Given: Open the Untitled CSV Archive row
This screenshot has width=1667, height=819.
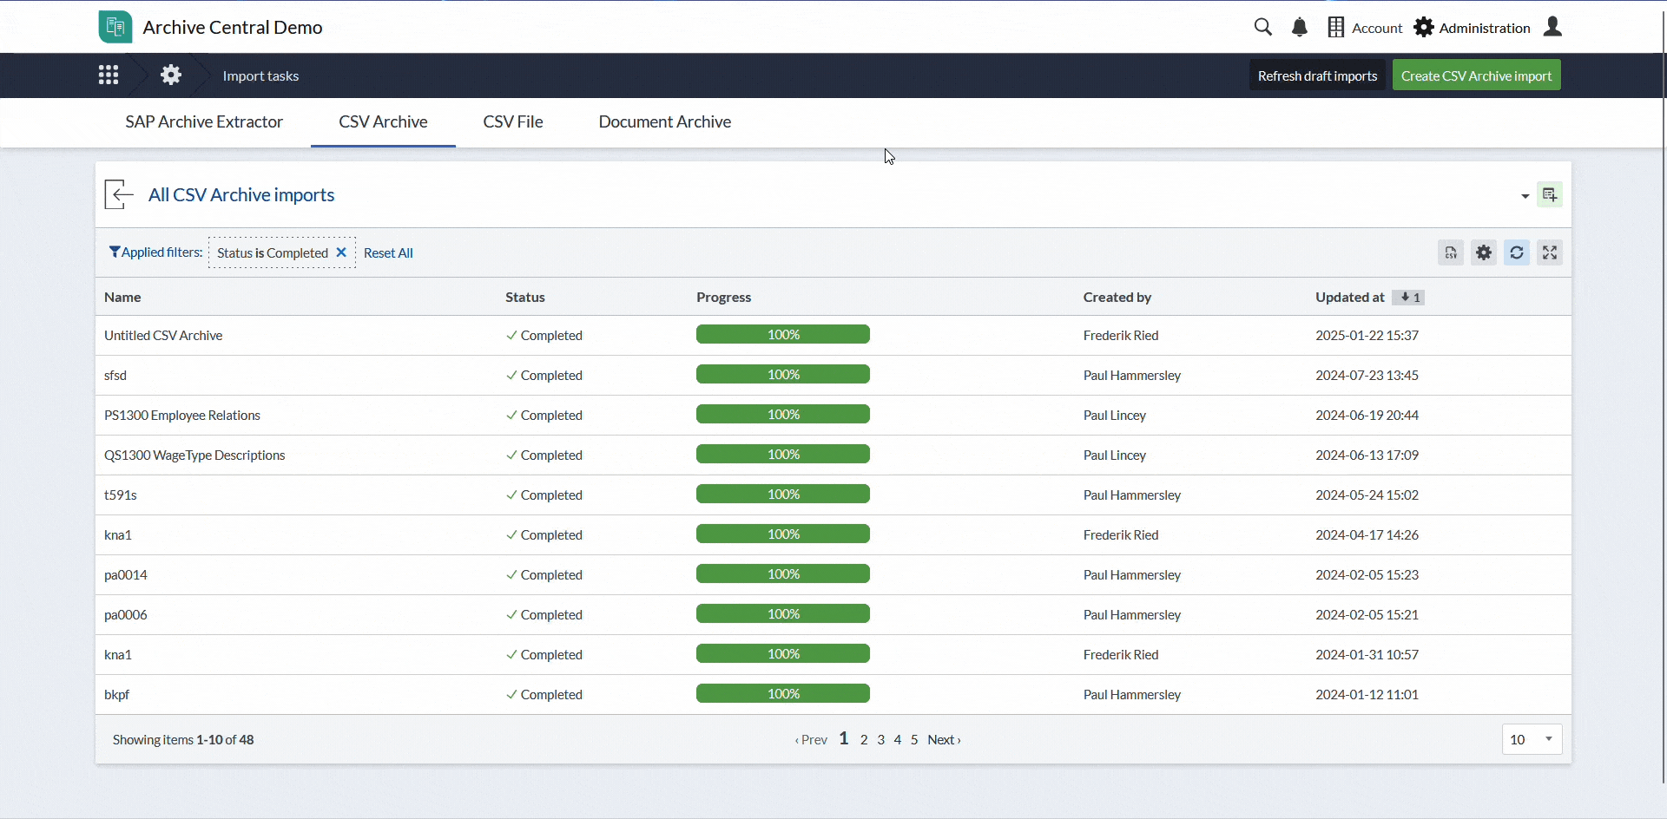Looking at the screenshot, I should [833, 335].
